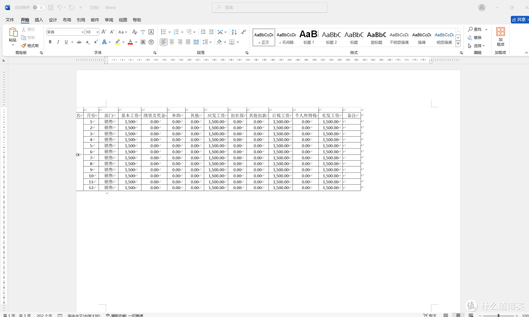Click the search box in title bar
The width and height of the screenshot is (529, 317).
click(x=269, y=7)
